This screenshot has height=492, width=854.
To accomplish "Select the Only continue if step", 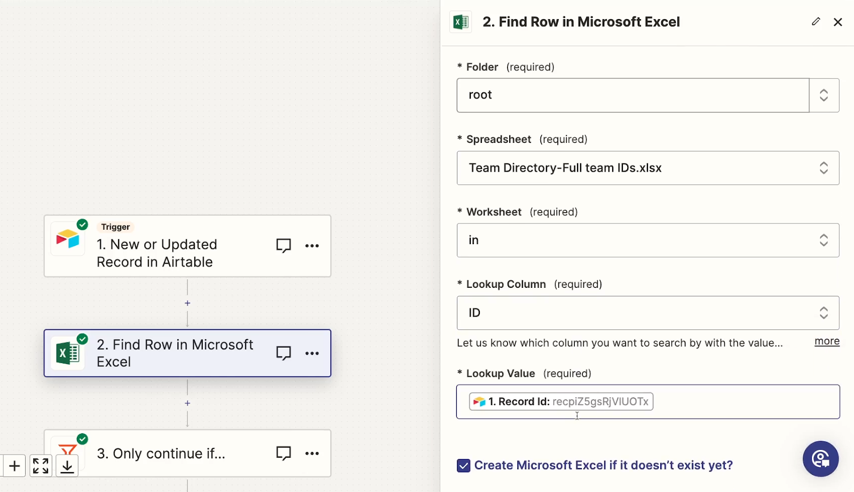I will (187, 454).
